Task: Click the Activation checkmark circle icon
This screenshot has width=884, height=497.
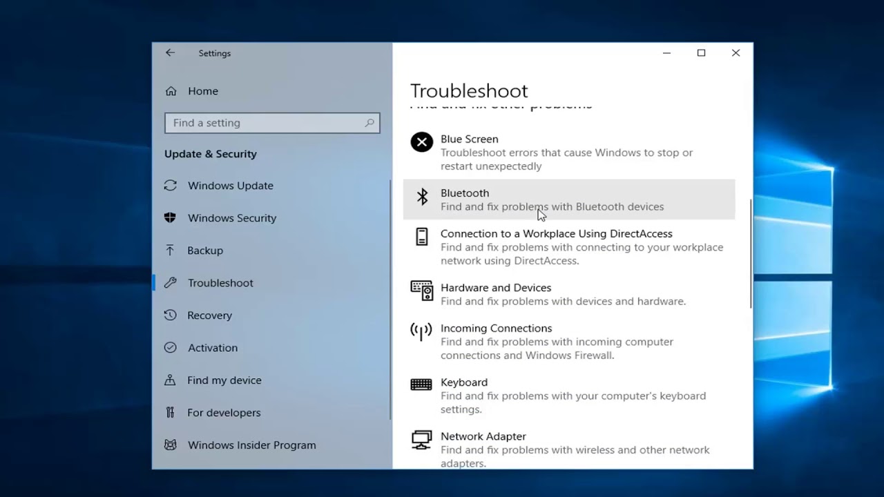Action: click(x=171, y=348)
